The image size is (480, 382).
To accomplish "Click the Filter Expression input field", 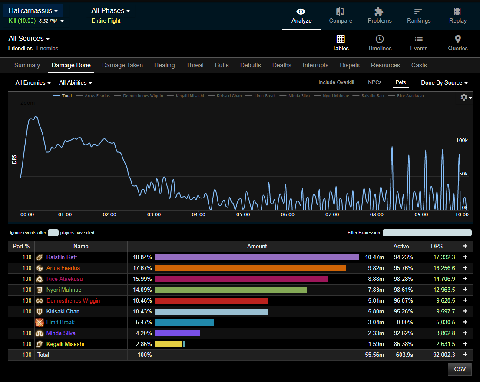I will tap(427, 233).
